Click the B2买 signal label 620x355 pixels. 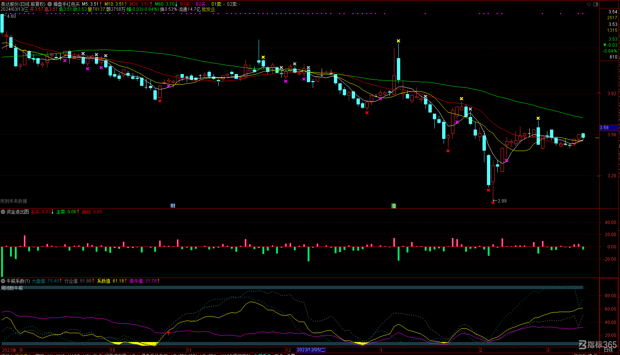click(x=202, y=4)
